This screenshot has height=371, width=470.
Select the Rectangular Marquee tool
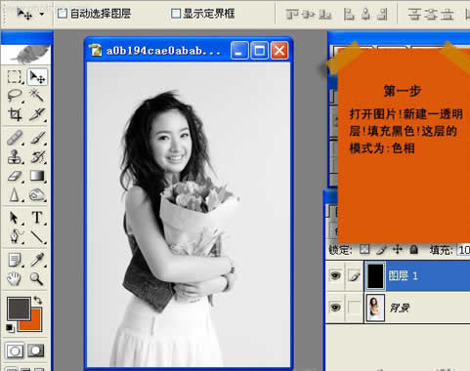[15, 77]
